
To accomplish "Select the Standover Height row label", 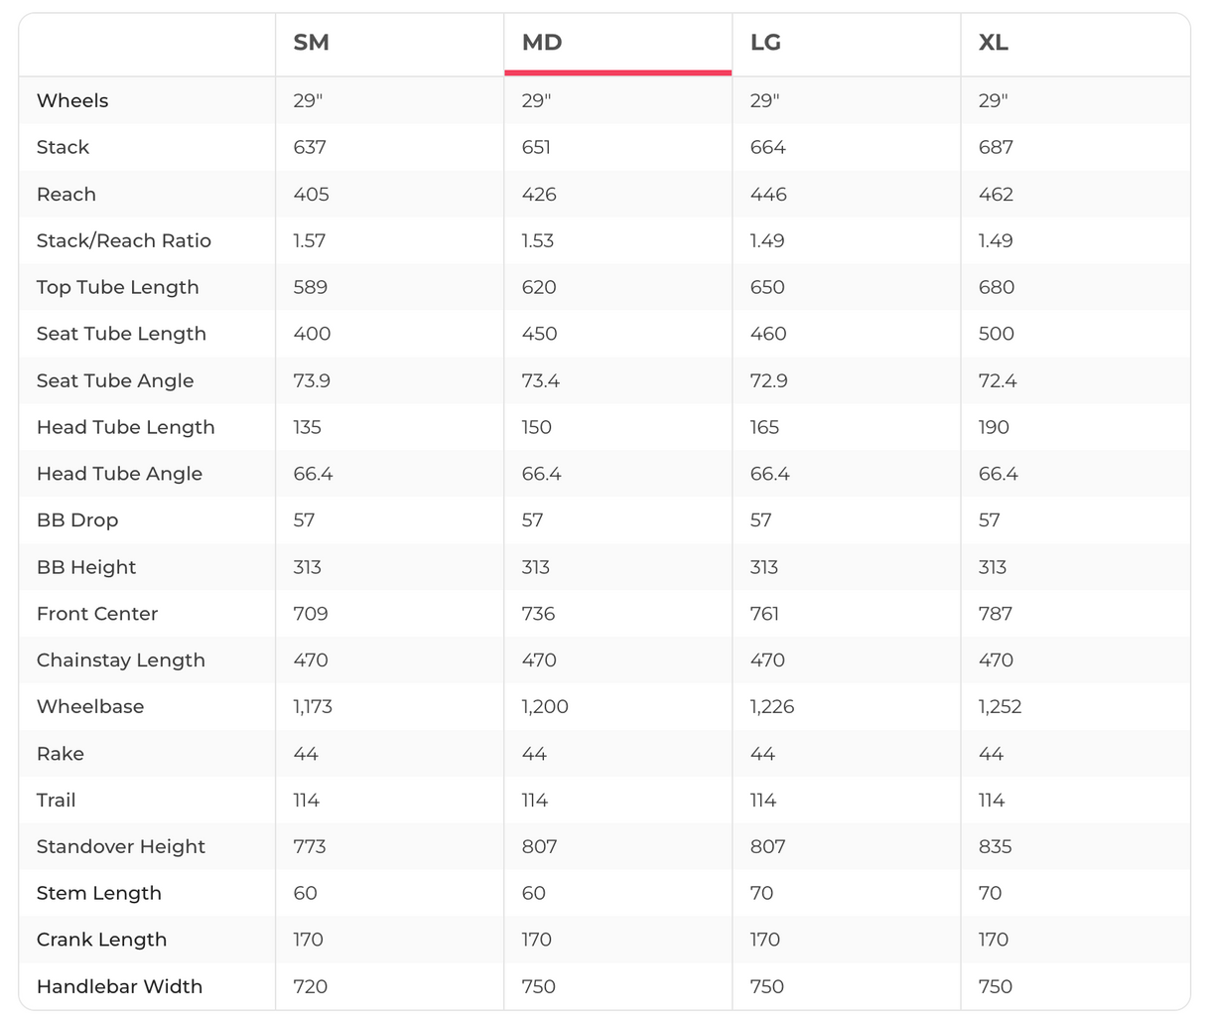I will (121, 847).
